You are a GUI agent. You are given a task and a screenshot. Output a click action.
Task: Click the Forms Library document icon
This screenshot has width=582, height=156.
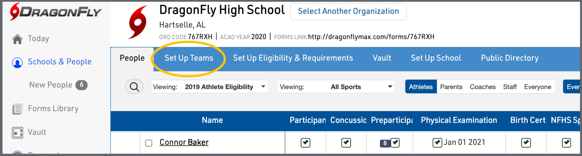tap(17, 109)
